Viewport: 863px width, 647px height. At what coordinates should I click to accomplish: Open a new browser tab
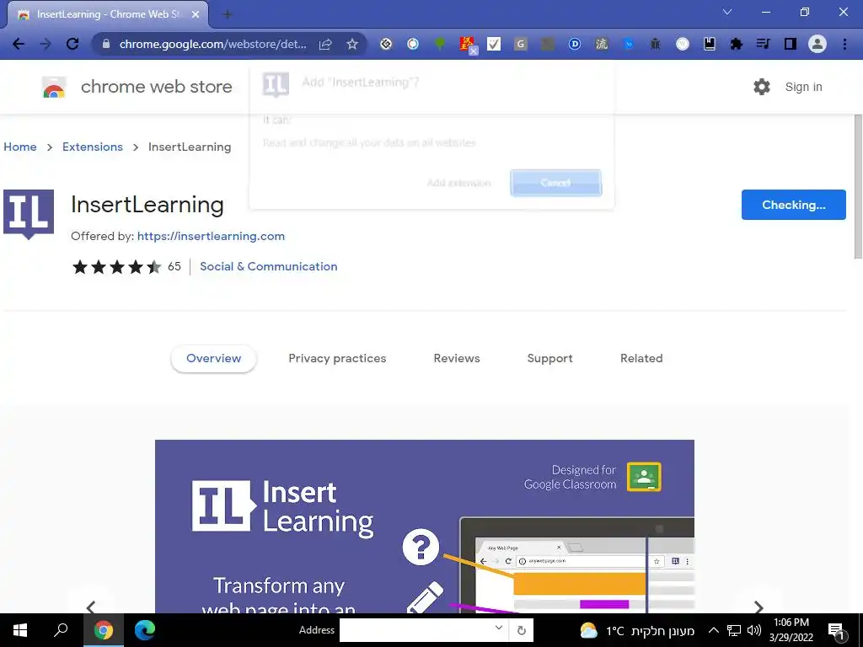click(x=228, y=15)
